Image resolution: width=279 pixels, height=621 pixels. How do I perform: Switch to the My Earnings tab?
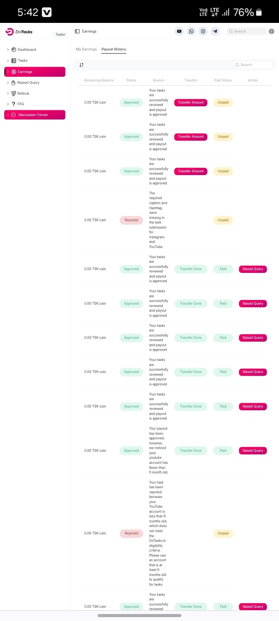(x=86, y=49)
